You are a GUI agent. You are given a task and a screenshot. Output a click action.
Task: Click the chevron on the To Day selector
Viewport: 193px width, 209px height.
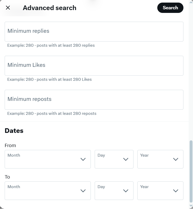tap(126, 191)
